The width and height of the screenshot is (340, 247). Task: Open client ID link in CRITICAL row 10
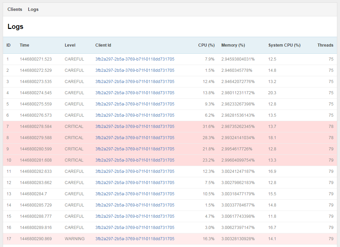coord(135,160)
